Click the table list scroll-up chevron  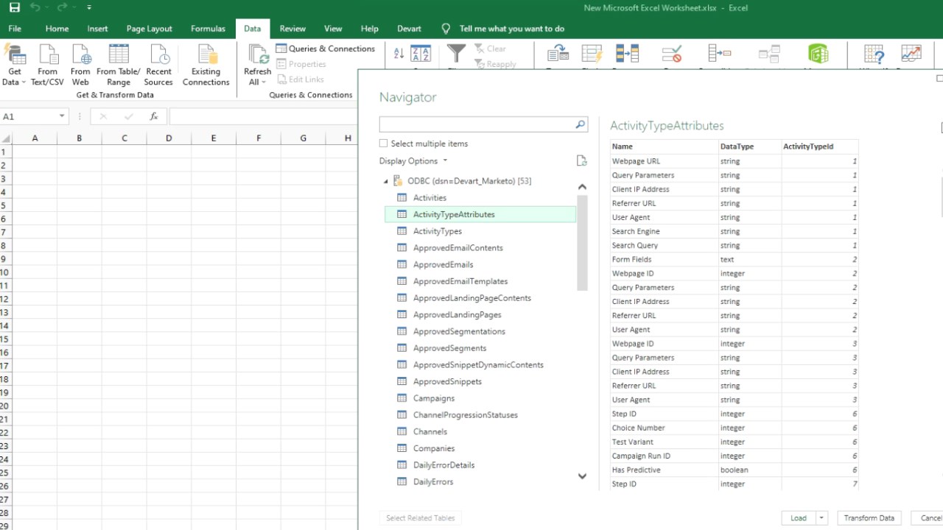point(582,187)
